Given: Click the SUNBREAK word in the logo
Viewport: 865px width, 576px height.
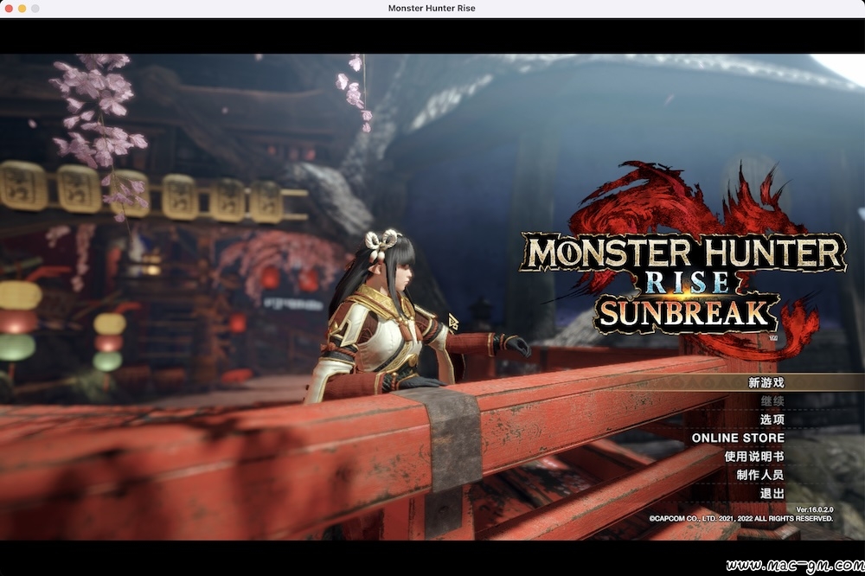Looking at the screenshot, I should [x=684, y=313].
